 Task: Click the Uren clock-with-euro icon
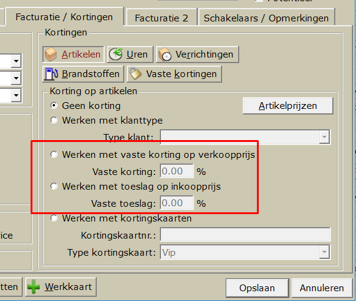tap(116, 54)
